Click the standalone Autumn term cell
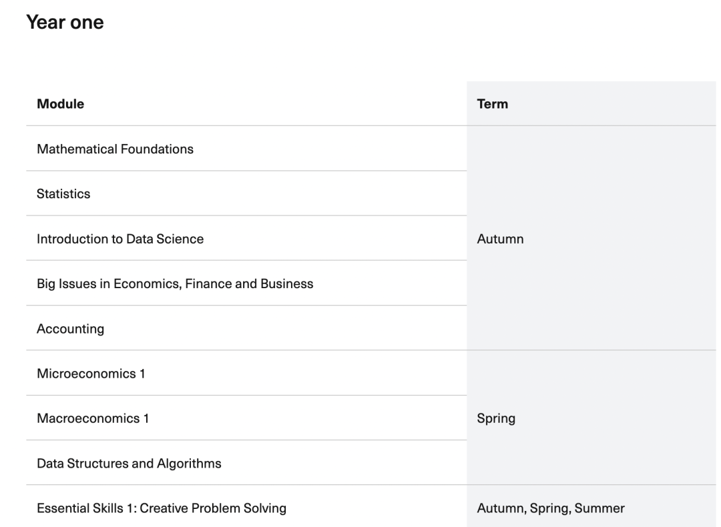The image size is (721, 527). 500,239
